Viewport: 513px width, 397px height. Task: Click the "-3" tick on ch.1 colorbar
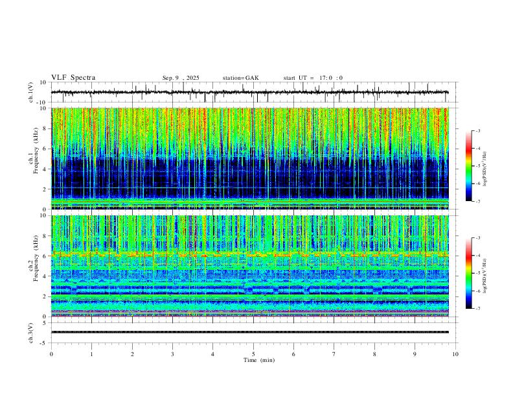[x=478, y=130]
